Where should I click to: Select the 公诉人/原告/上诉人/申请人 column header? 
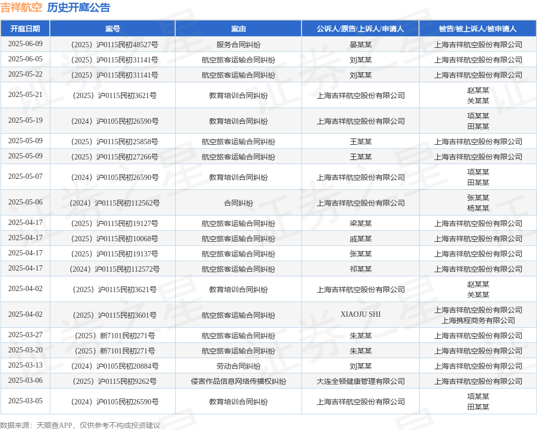360,29
